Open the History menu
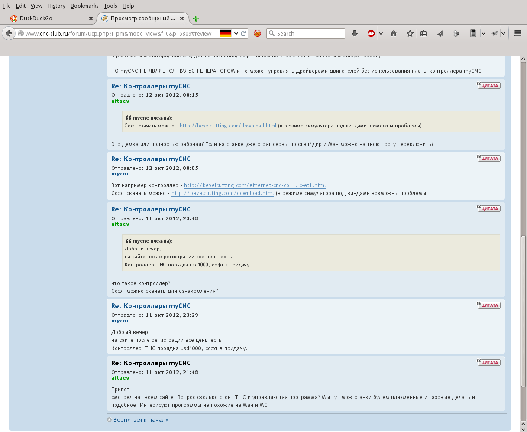The height and width of the screenshot is (432, 527). pos(56,6)
